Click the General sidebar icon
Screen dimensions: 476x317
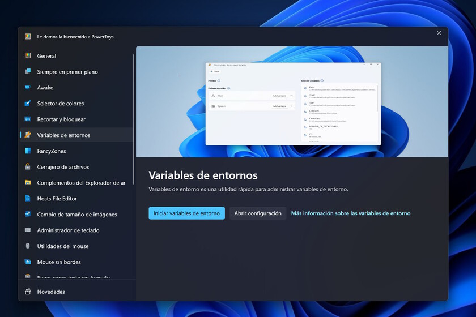[x=28, y=55]
